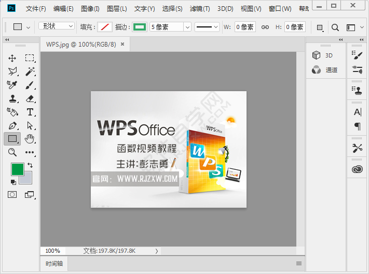This screenshot has width=369, height=274.
Task: Open the 文件(F) menu
Action: tap(36, 9)
